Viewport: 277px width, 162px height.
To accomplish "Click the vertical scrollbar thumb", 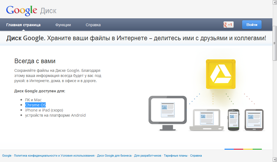I will 275,43.
